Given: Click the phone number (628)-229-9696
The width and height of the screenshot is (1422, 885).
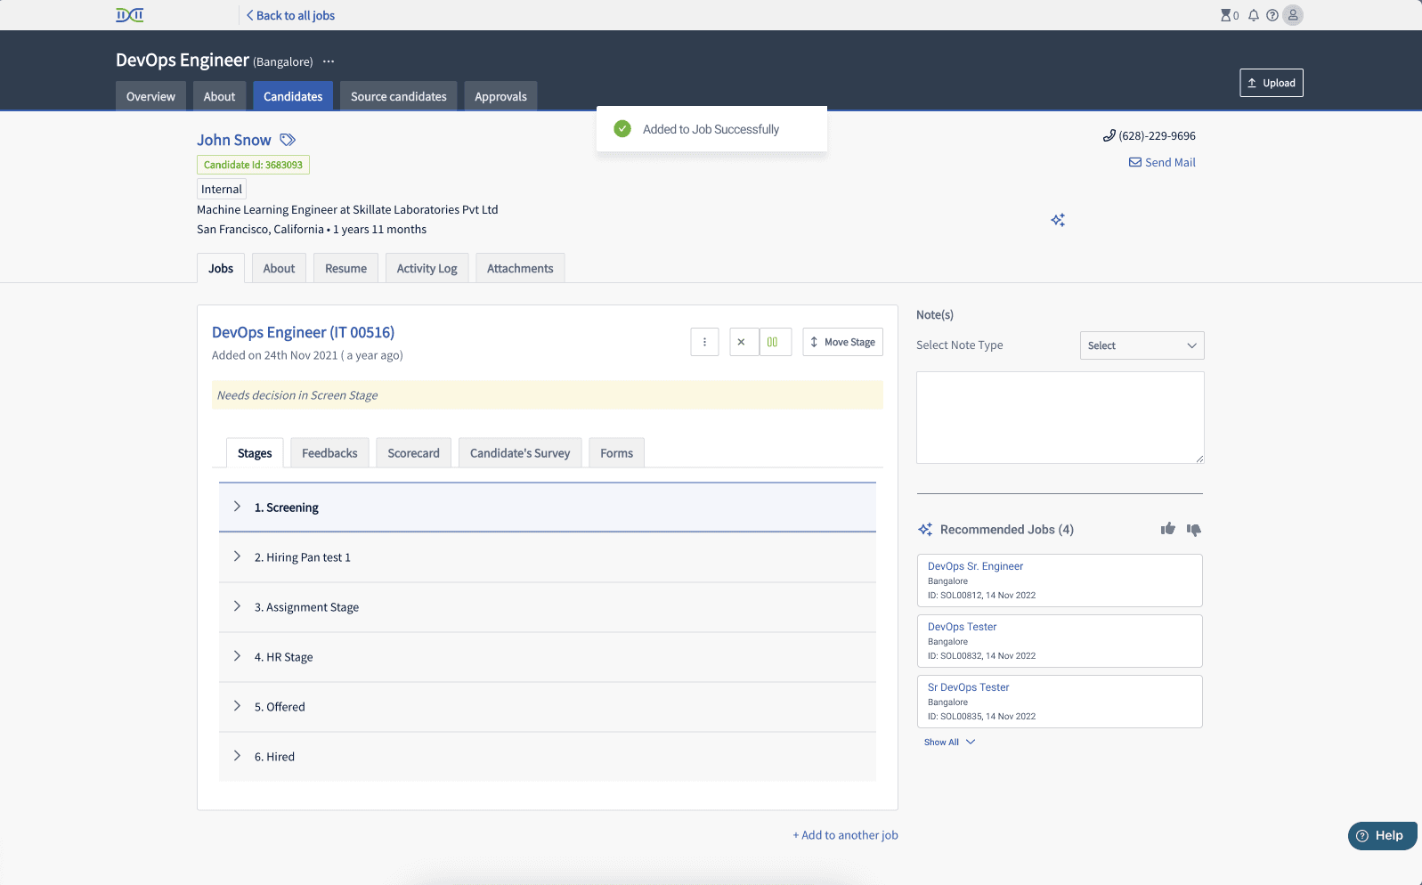Looking at the screenshot, I should pyautogui.click(x=1157, y=135).
